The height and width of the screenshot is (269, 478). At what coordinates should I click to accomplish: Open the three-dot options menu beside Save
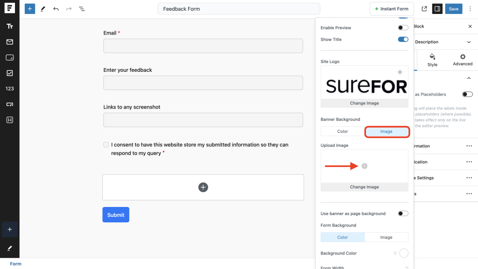pos(470,9)
